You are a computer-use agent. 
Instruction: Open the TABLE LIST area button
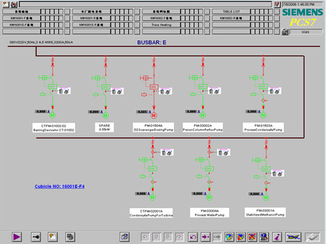[x=231, y=11]
